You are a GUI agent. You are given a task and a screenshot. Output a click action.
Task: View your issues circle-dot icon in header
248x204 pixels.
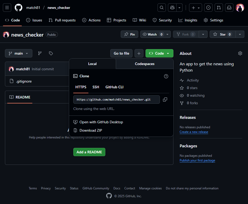point(208,8)
